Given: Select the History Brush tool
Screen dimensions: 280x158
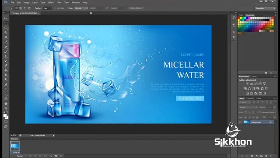Looking at the screenshot, I should click(x=6, y=61).
